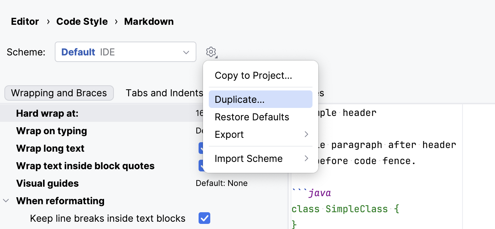Disable Wrap text inside block quotes
495x229 pixels.
(204, 166)
